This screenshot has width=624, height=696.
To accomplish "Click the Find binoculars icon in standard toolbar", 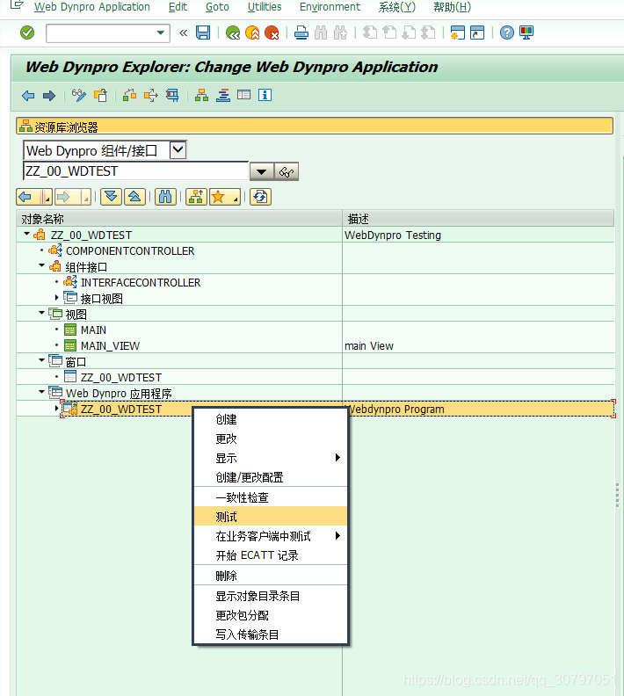I will click(321, 33).
